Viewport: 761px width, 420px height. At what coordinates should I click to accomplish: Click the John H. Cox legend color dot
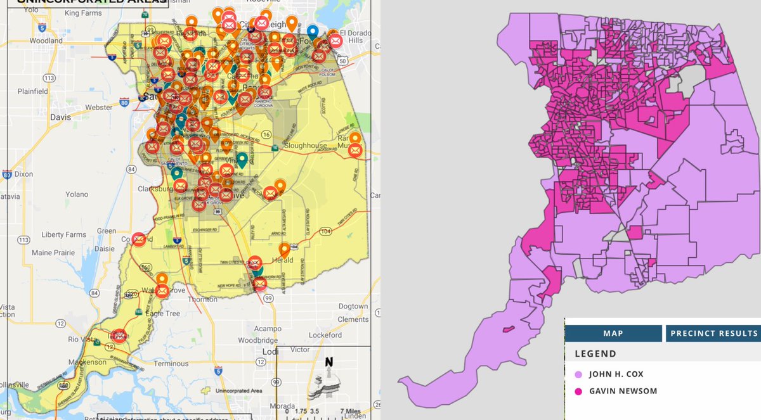[578, 374]
